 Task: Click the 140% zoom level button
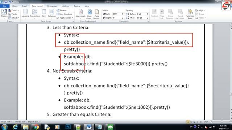[x=206, y=122]
